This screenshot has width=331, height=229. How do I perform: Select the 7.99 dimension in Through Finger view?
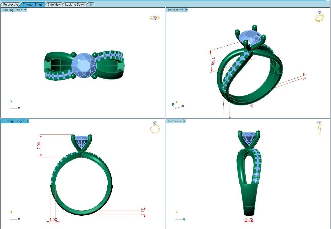point(39,146)
